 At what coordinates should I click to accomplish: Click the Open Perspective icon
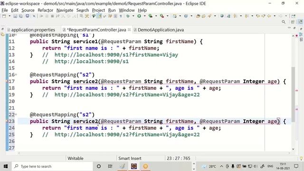click(293, 22)
